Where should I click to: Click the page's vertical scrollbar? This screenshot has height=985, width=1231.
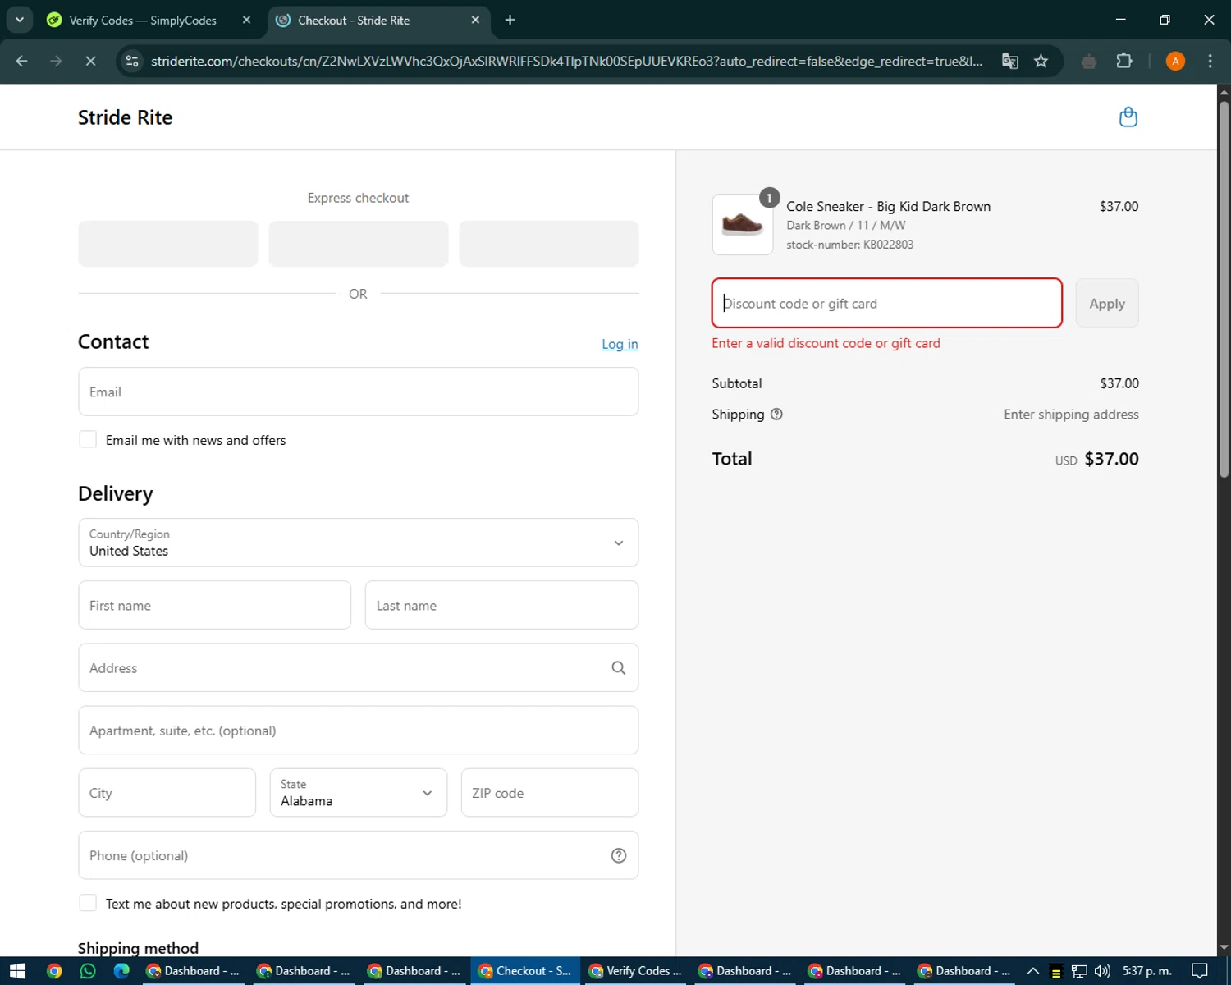(1224, 287)
